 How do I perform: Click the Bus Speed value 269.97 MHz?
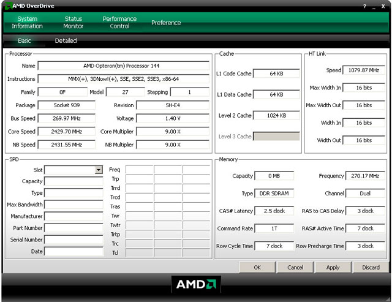click(x=67, y=118)
